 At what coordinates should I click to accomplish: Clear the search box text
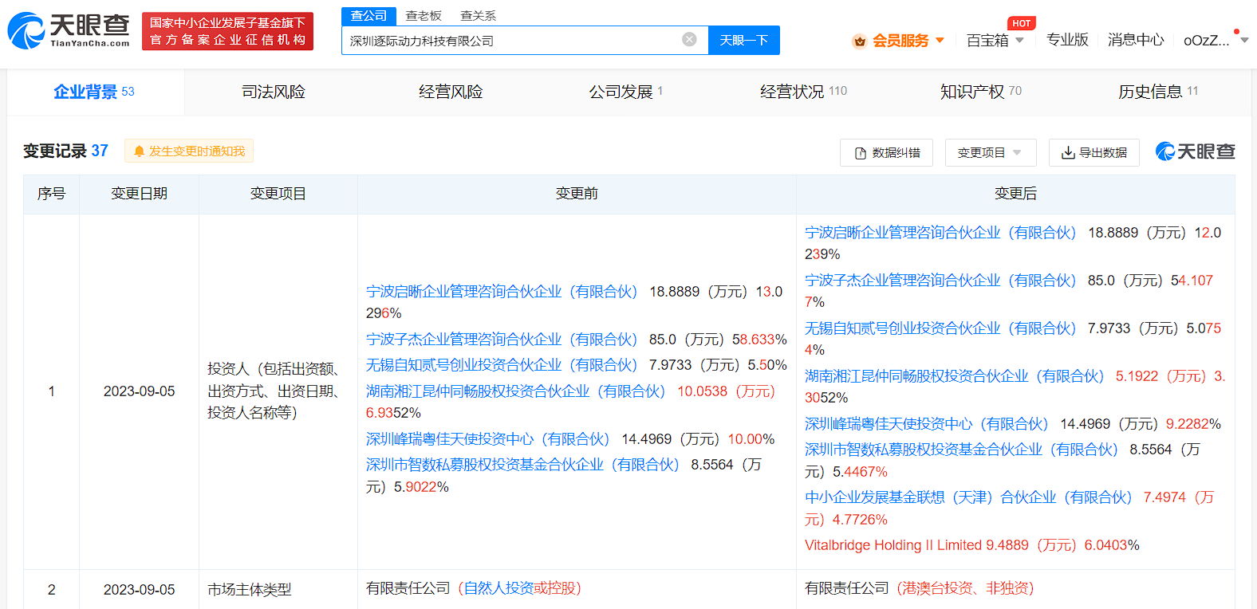tap(689, 40)
